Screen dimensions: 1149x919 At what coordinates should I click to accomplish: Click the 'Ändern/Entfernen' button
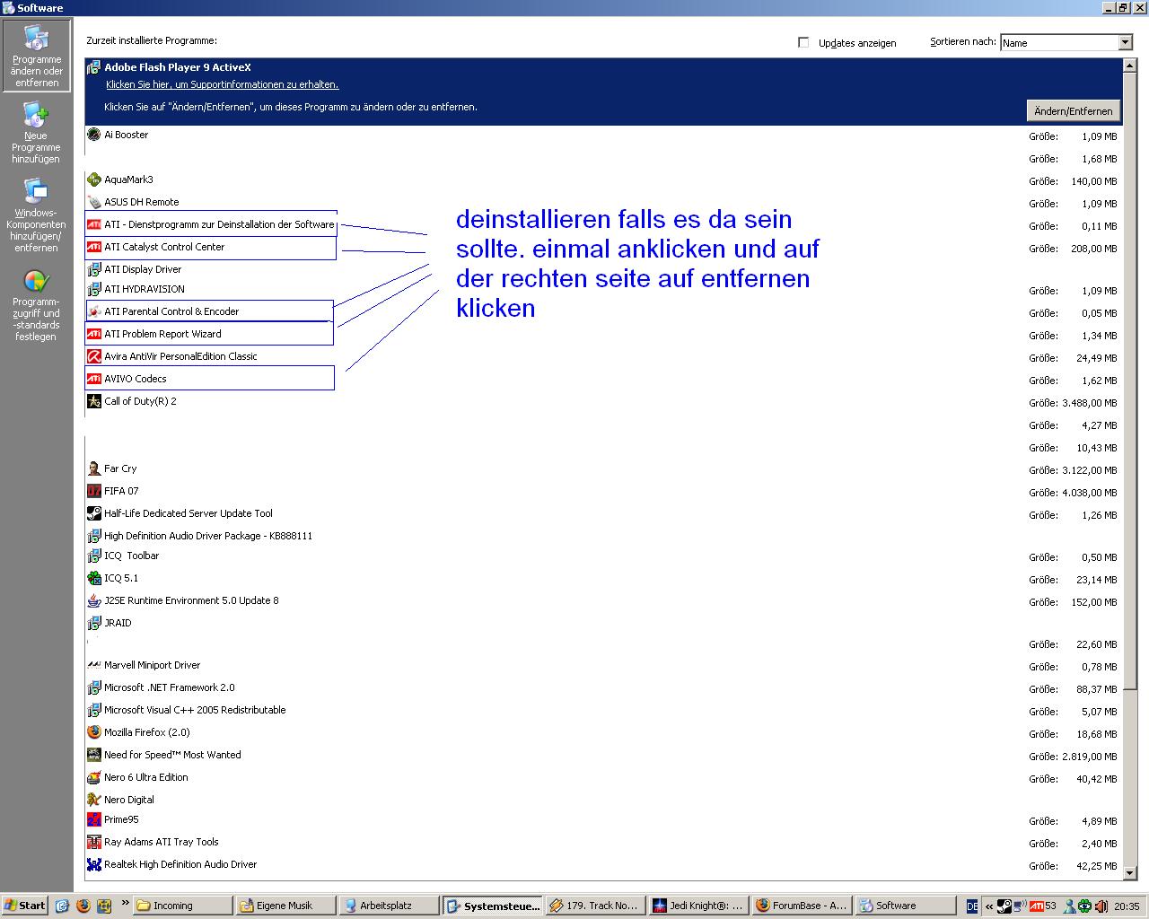(1073, 111)
